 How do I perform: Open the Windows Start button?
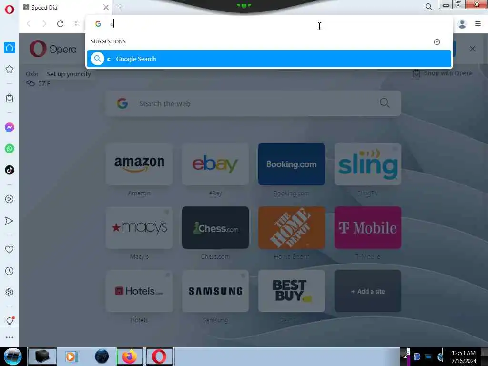point(12,356)
